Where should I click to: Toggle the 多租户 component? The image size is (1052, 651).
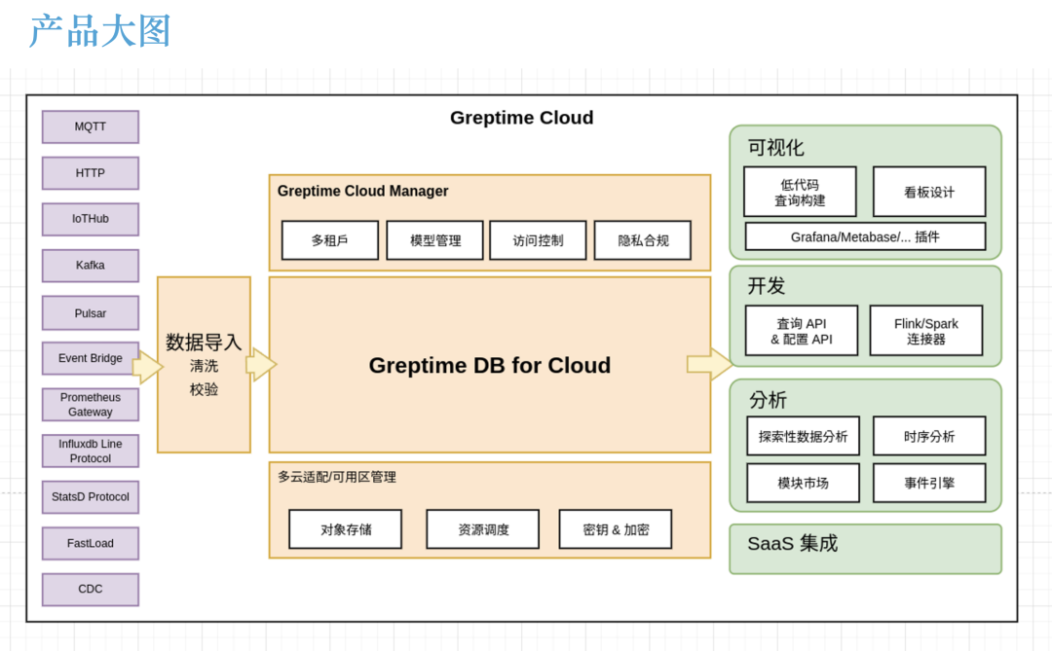329,239
